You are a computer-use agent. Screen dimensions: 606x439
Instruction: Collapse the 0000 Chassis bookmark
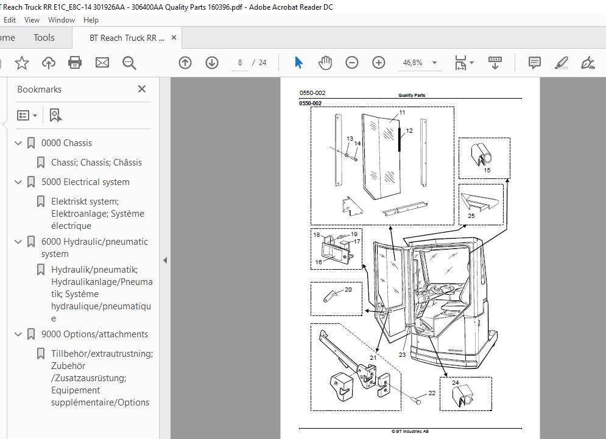18,143
